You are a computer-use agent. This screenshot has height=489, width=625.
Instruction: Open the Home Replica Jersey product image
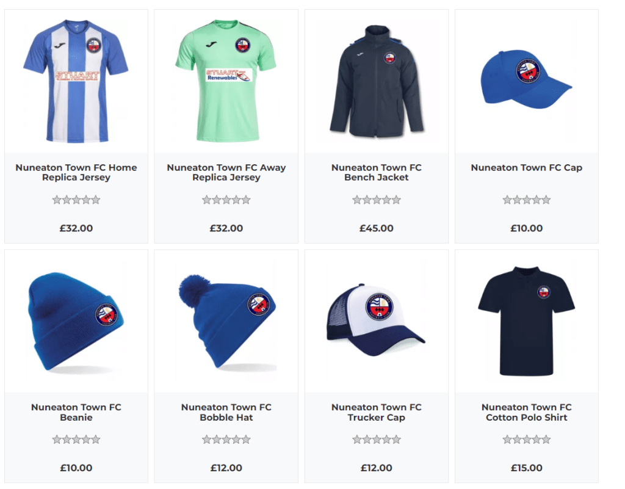[76, 81]
